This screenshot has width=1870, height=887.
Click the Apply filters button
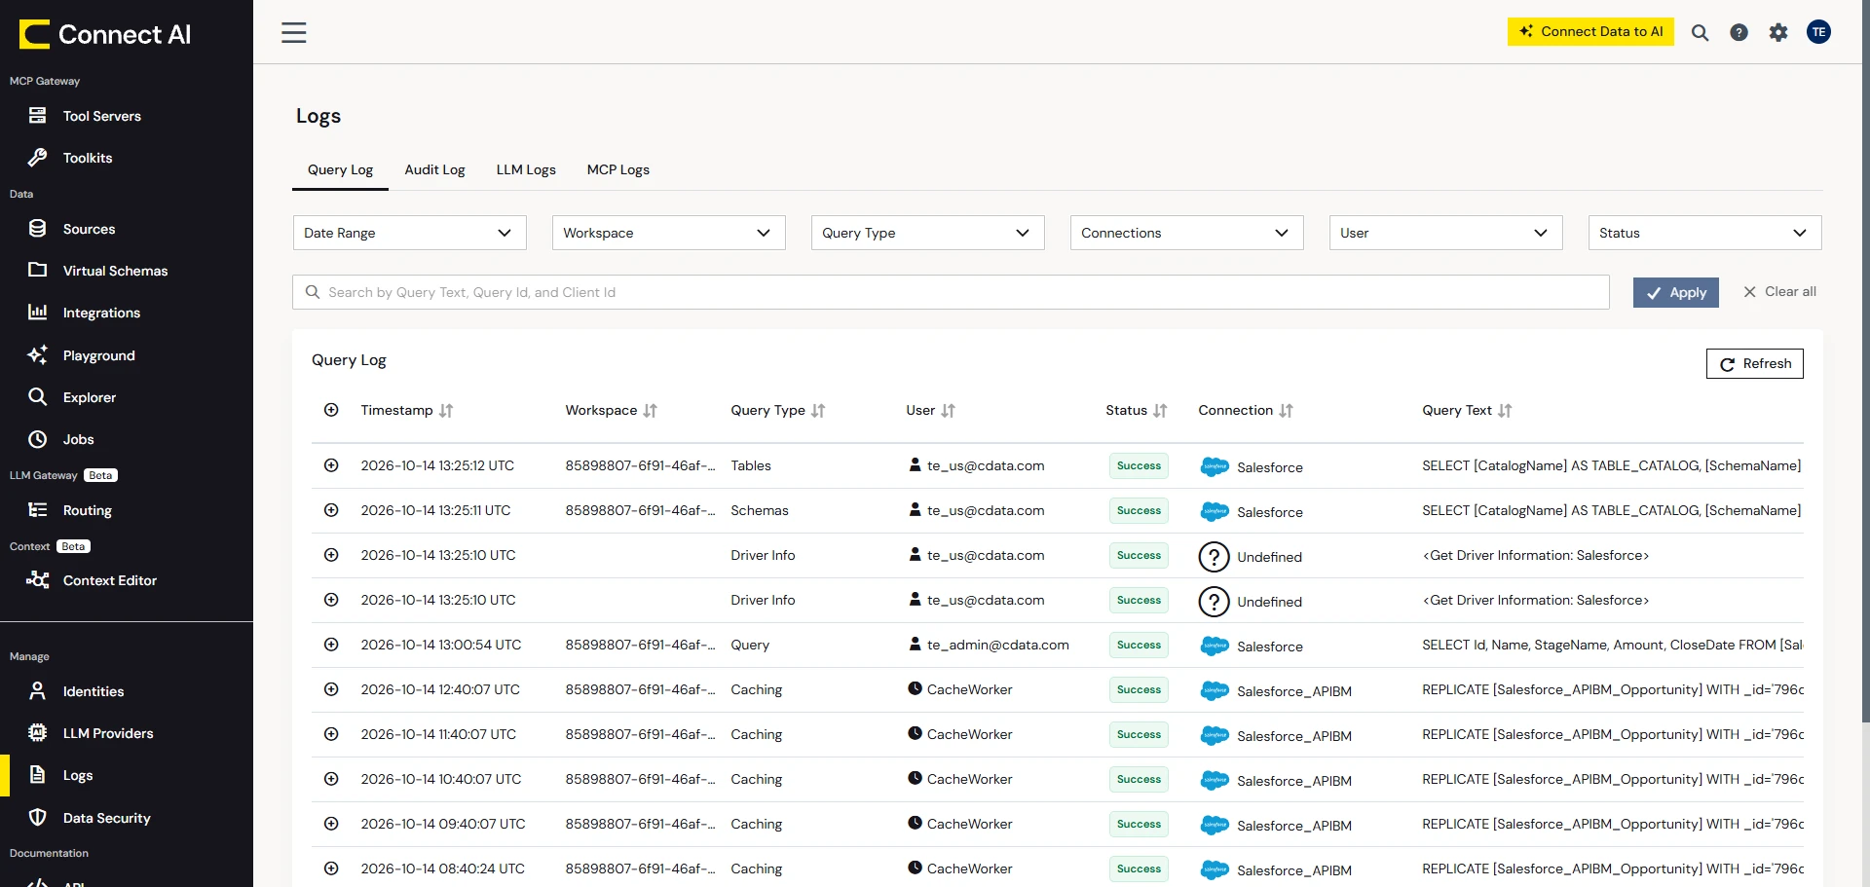click(1675, 292)
